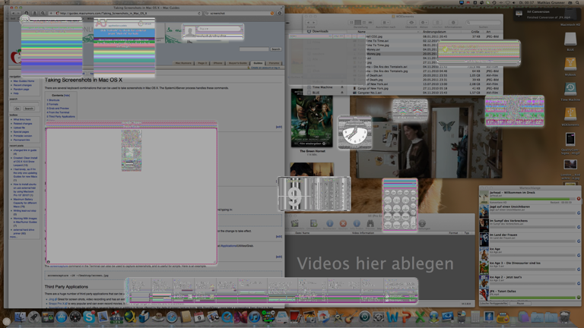Open the iPhone tab on MacRumors
The height and width of the screenshot is (328, 584).
pyautogui.click(x=217, y=63)
